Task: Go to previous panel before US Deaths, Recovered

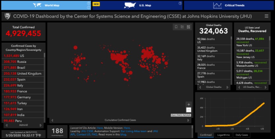Action: pyautogui.click(x=239, y=87)
